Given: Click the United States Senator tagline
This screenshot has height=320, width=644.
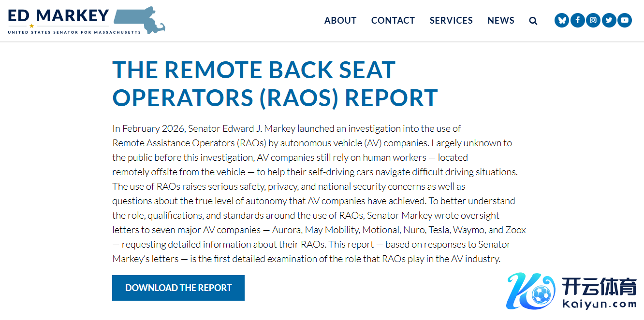Looking at the screenshot, I should pyautogui.click(x=74, y=32).
